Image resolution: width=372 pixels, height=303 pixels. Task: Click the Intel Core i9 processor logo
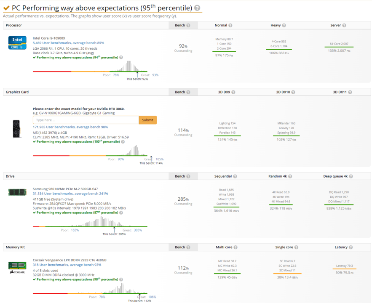pyautogui.click(x=17, y=43)
